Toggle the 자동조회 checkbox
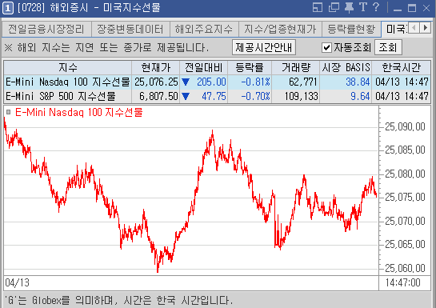Screen dimensions: 436x308 coord(326,47)
